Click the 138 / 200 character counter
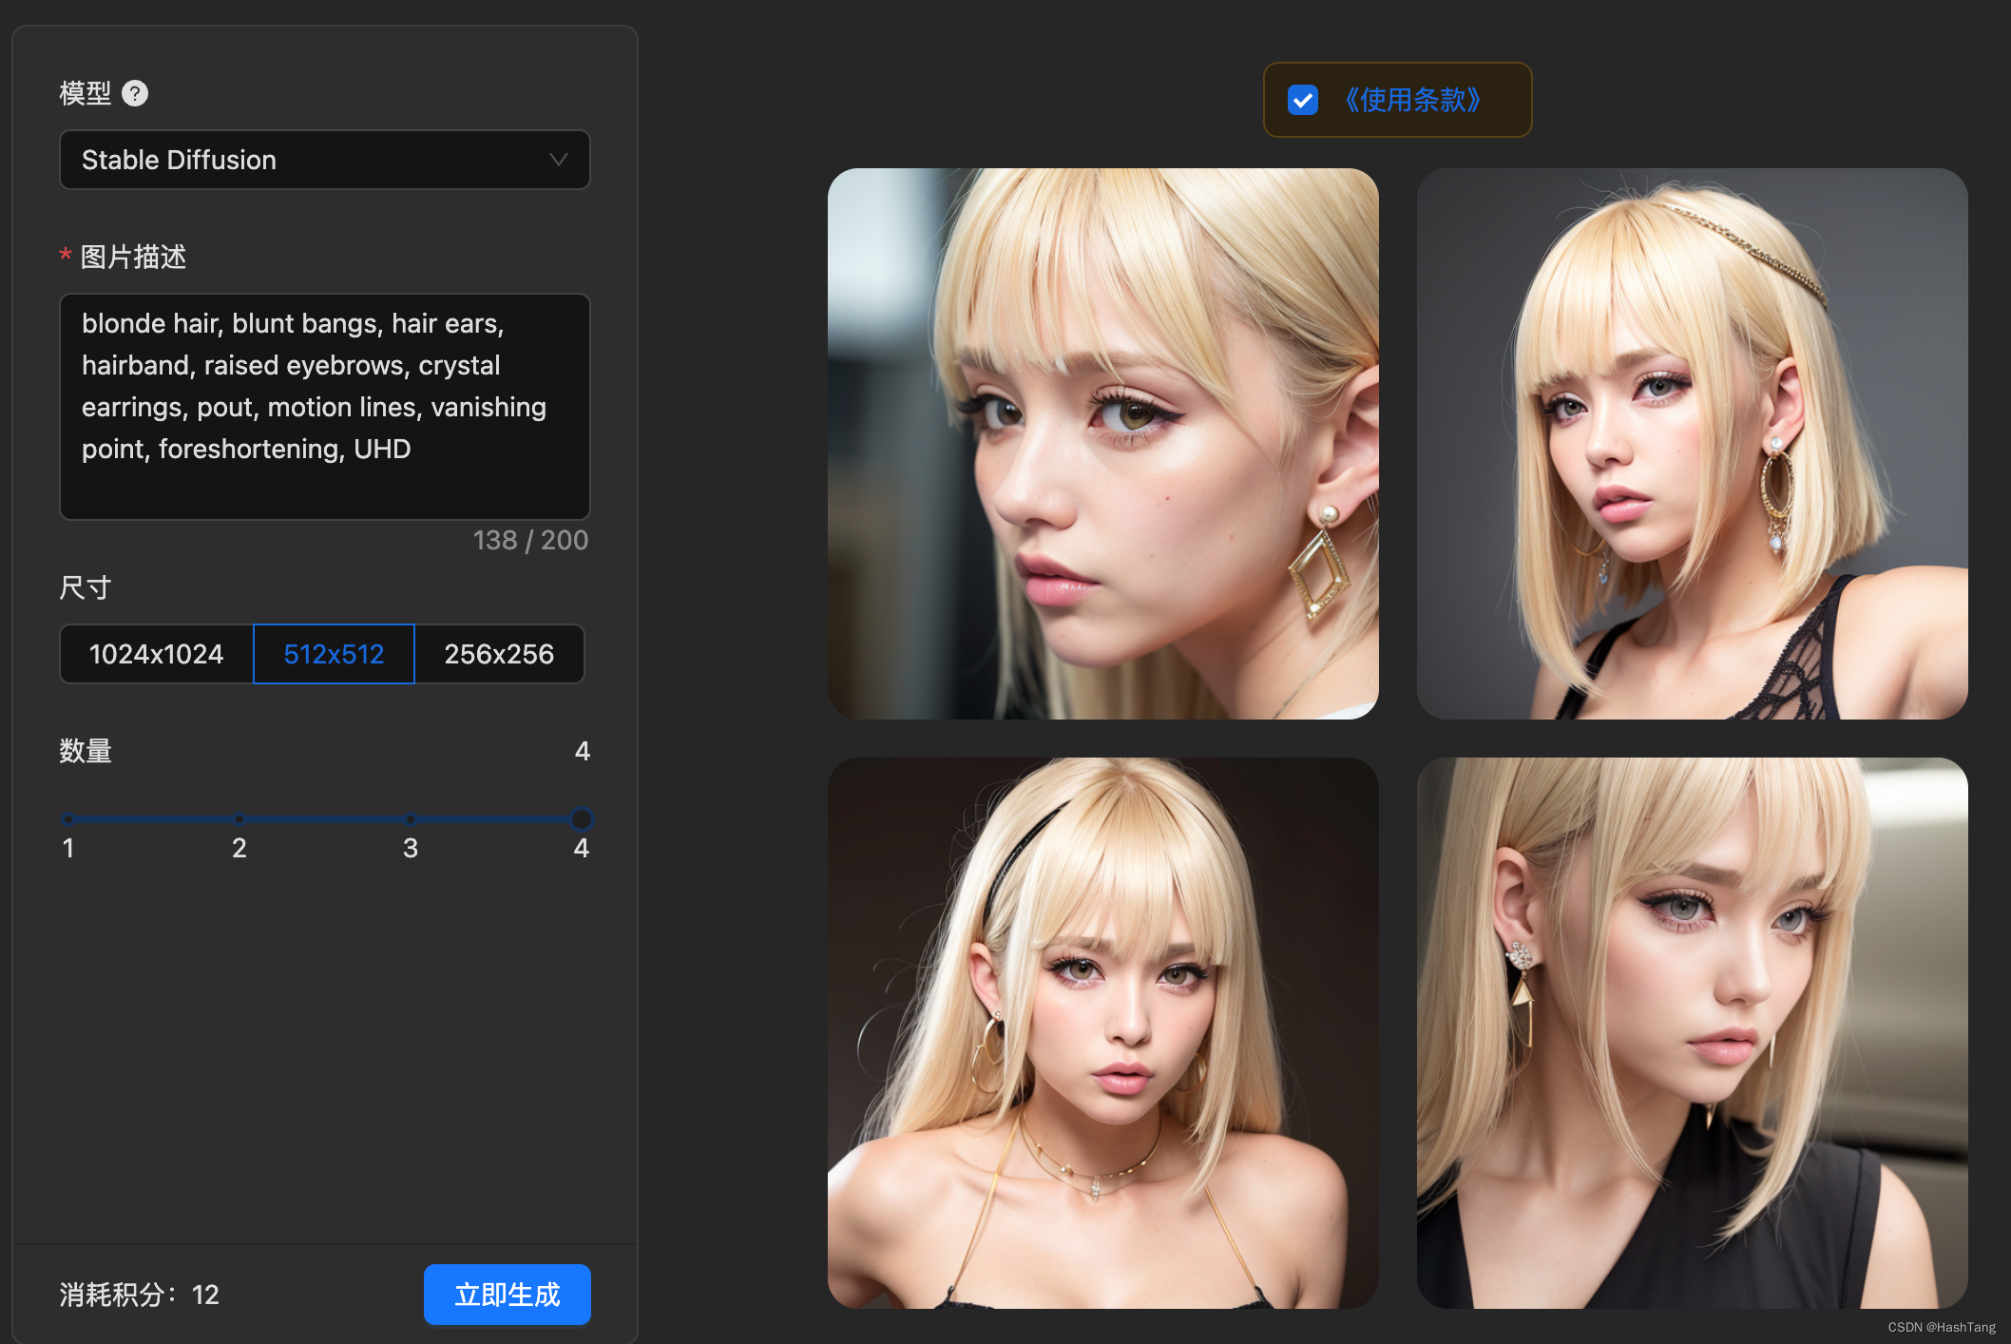Image resolution: width=2011 pixels, height=1344 pixels. click(x=530, y=540)
